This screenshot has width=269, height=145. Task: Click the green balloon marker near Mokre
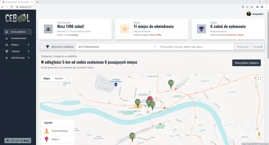pyautogui.click(x=171, y=84)
